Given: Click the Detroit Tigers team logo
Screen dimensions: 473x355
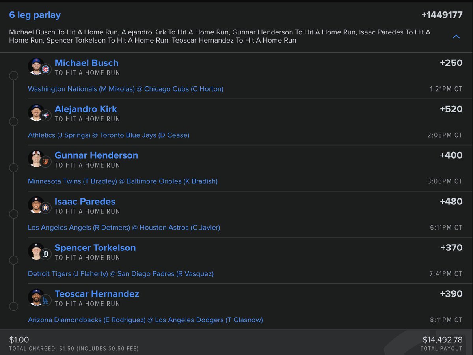Looking at the screenshot, I should pyautogui.click(x=46, y=254).
